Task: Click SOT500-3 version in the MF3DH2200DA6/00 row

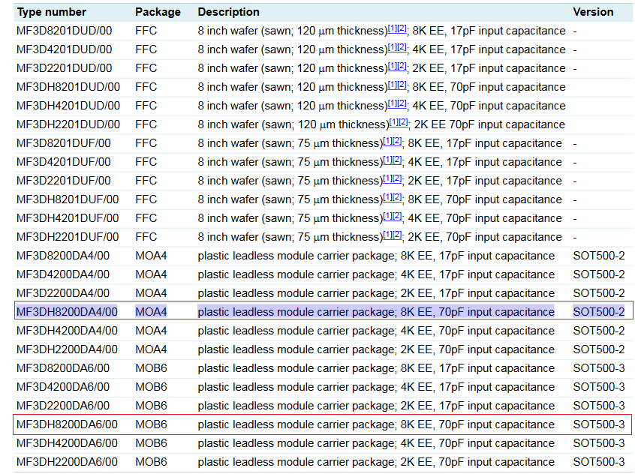Action: click(x=598, y=462)
